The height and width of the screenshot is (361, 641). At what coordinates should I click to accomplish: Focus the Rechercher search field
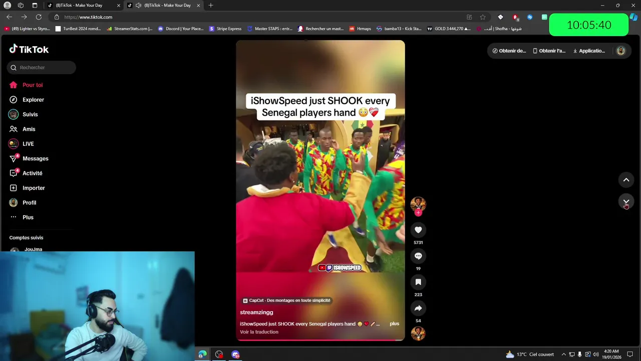point(42,67)
